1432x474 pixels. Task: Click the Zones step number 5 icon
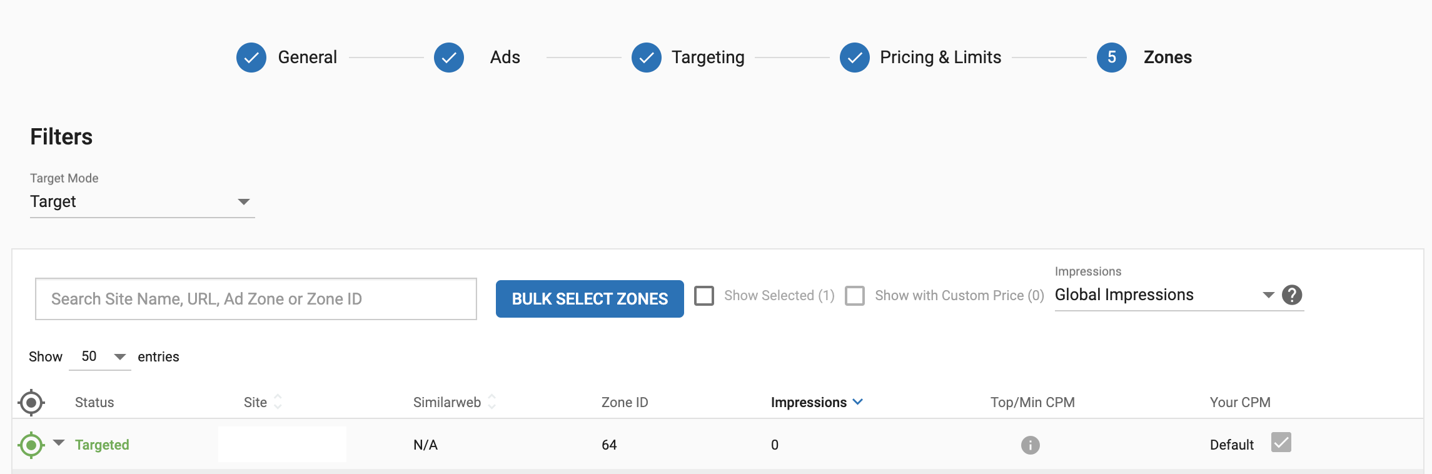coord(1112,58)
